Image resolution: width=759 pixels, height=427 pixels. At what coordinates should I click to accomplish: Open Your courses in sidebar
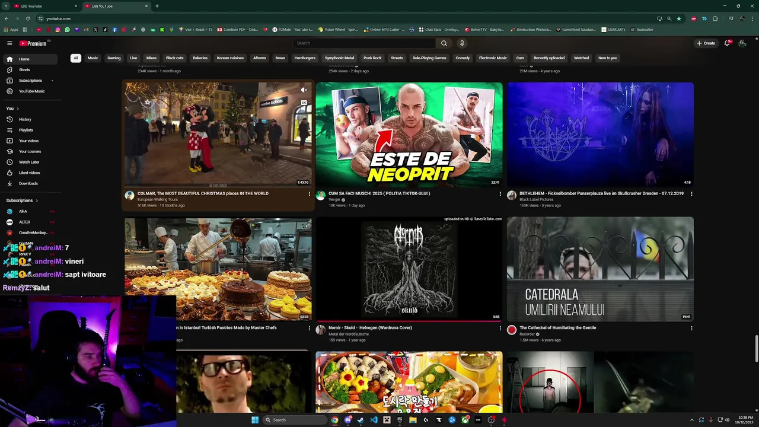point(30,151)
